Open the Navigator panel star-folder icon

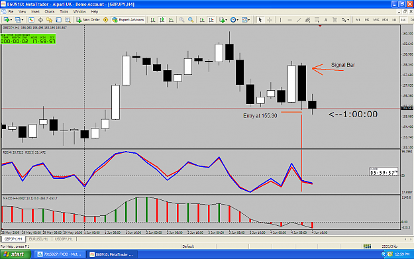(x=50, y=20)
